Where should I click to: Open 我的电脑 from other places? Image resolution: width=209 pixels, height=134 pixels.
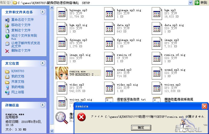18,87
